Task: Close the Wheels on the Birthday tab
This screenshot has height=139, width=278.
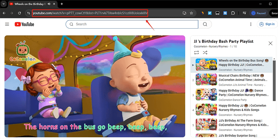Action: pyautogui.click(x=54, y=4)
